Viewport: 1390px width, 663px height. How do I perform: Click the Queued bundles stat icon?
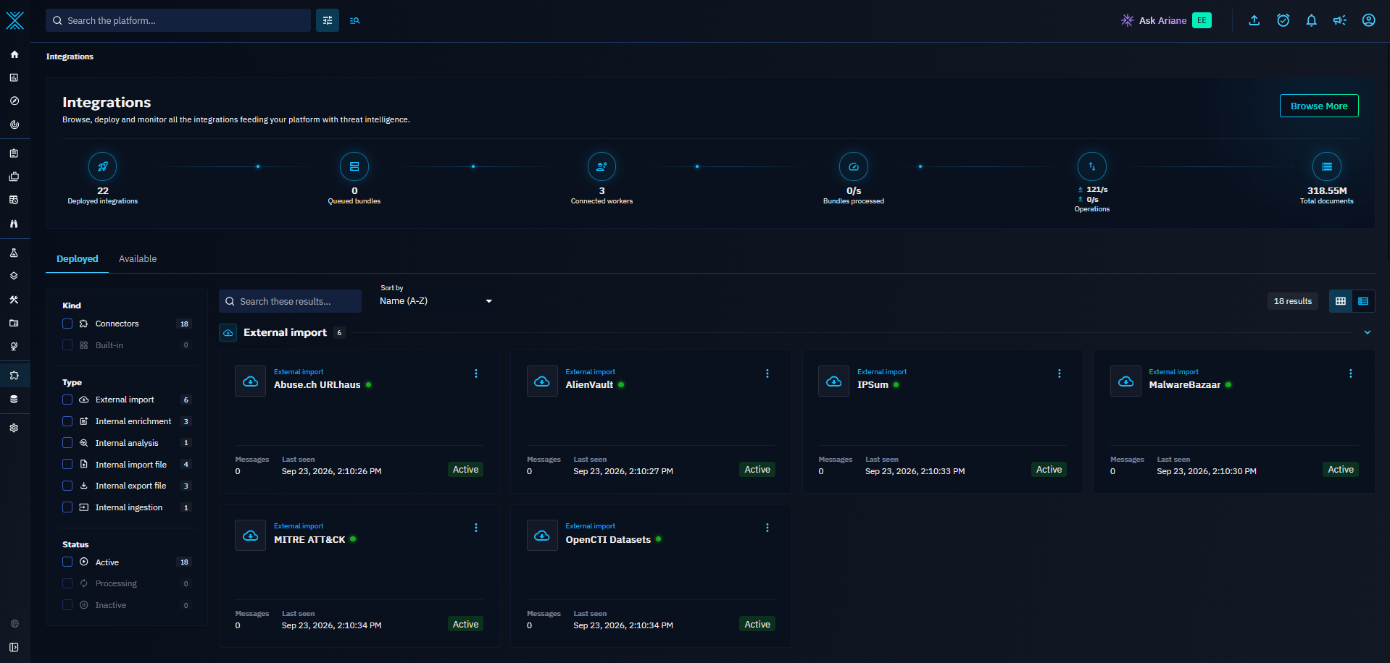pyautogui.click(x=354, y=166)
